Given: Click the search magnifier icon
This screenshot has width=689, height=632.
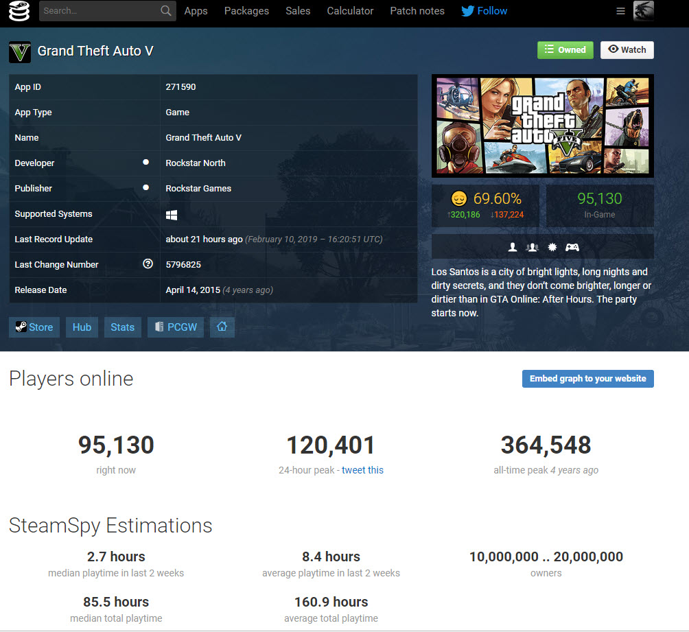Looking at the screenshot, I should [165, 11].
